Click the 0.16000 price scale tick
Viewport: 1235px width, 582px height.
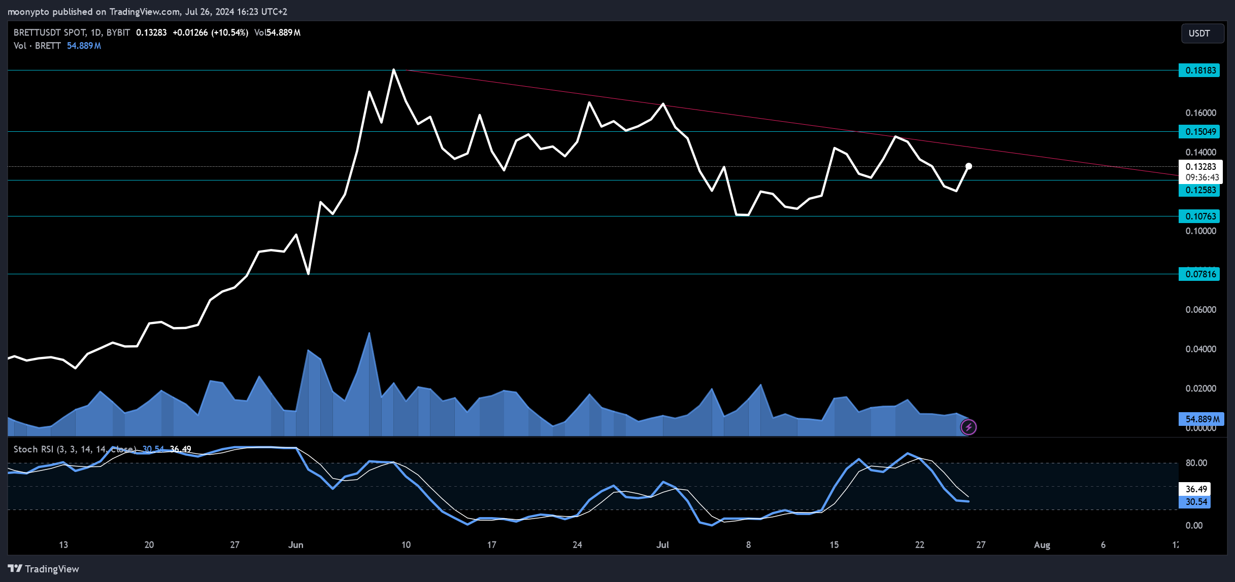(1200, 113)
